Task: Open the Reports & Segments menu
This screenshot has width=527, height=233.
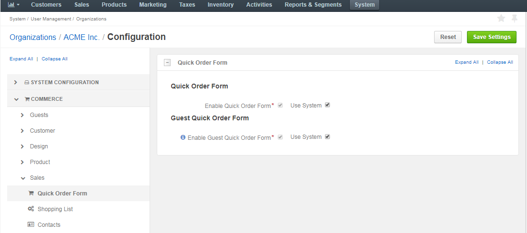Action: tap(313, 5)
